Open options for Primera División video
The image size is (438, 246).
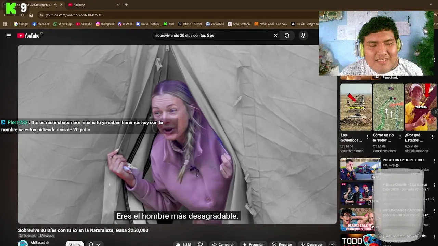pyautogui.click(x=435, y=185)
